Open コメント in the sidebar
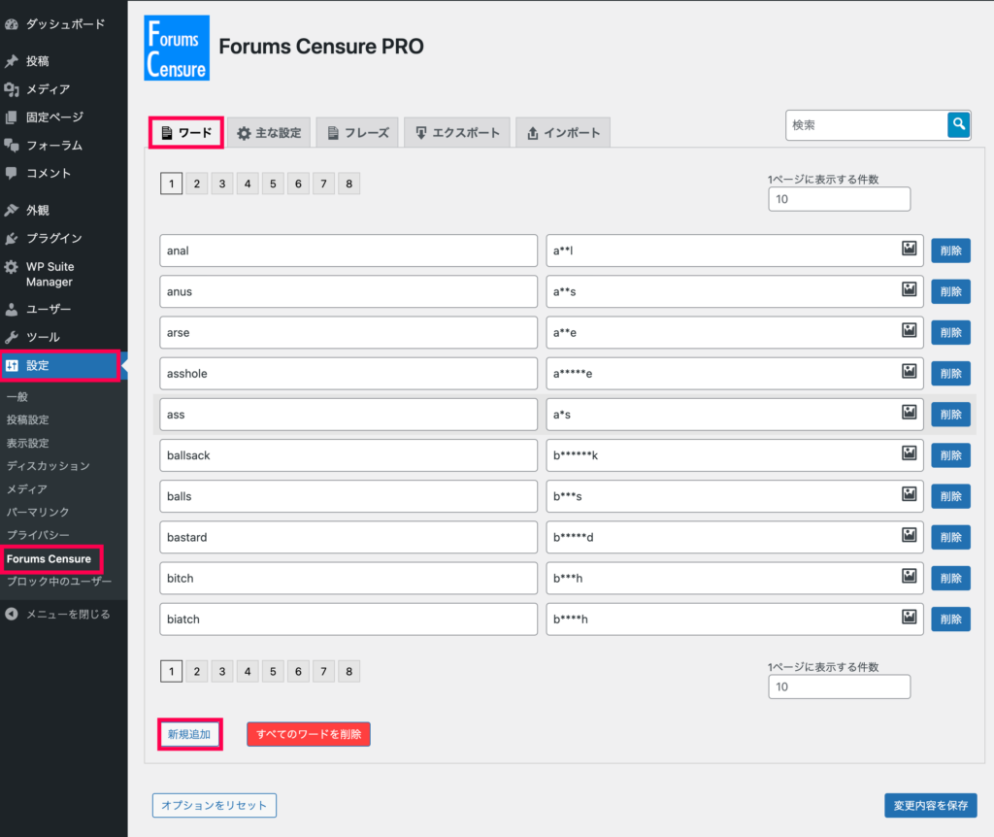This screenshot has width=994, height=837. pyautogui.click(x=63, y=173)
